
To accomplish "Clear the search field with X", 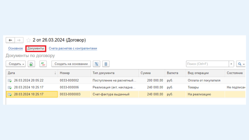I will click(231, 64).
